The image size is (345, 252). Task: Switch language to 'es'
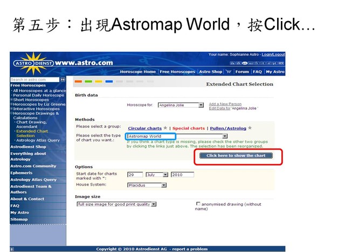tap(251, 63)
